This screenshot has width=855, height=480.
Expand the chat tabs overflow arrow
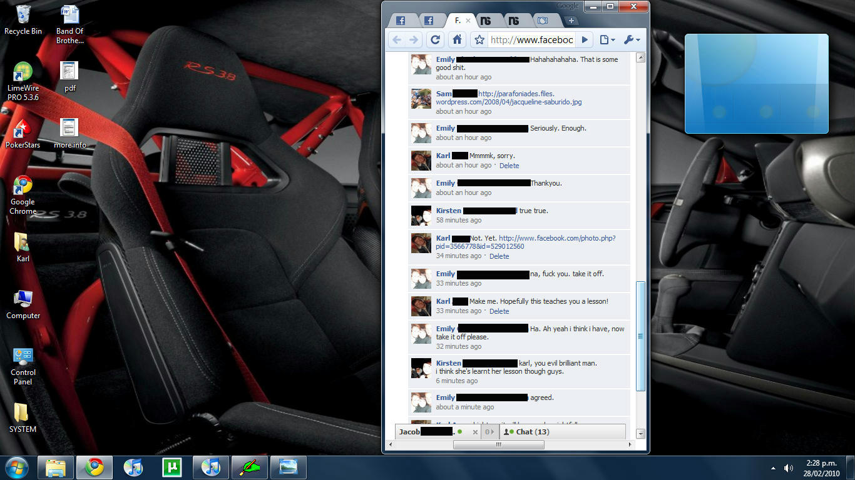coord(490,432)
